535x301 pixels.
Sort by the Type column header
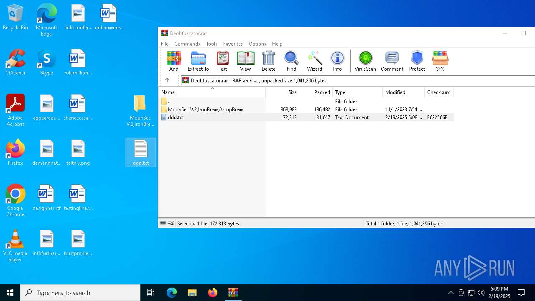coord(358,92)
